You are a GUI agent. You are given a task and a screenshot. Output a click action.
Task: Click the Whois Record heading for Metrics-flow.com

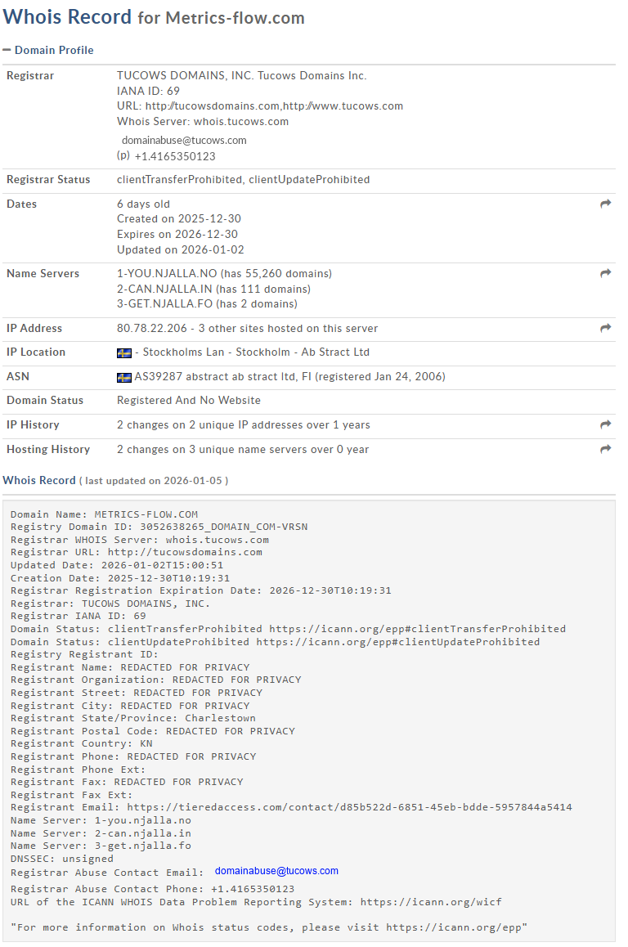coord(154,17)
